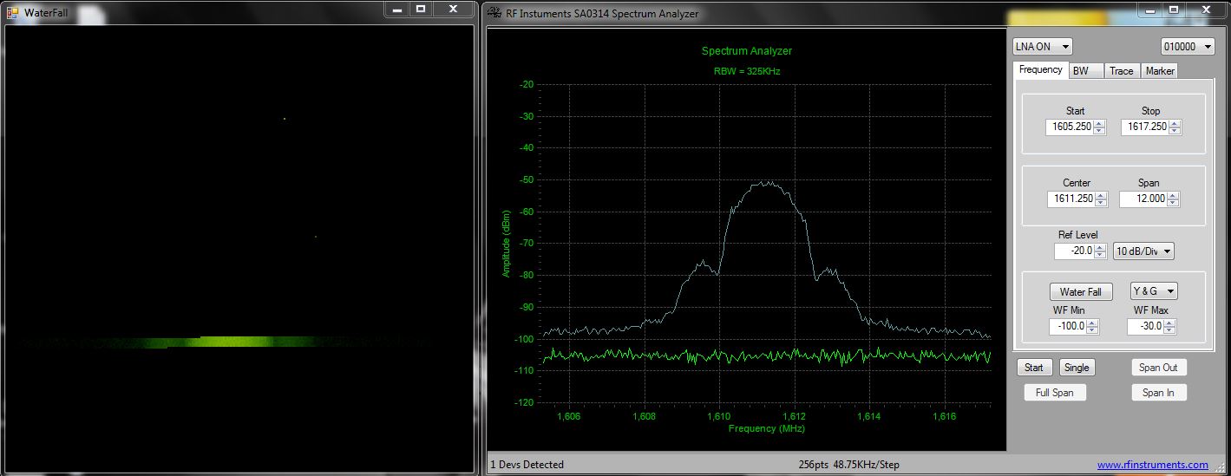Viewport: 1231px width, 476px height.
Task: Click the Span Out button
Action: click(x=1158, y=368)
